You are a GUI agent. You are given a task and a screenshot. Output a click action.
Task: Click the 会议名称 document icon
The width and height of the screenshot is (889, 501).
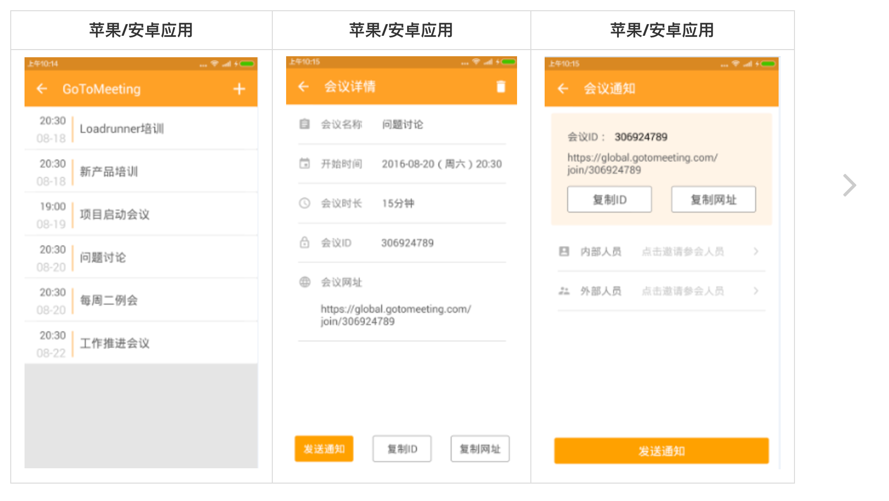(305, 124)
